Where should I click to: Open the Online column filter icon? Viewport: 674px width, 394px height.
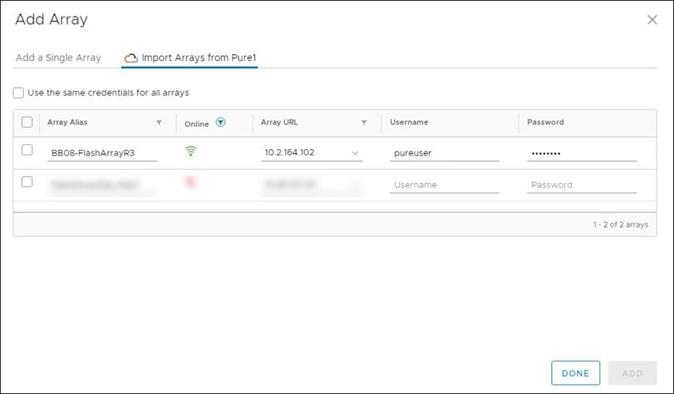(x=220, y=122)
